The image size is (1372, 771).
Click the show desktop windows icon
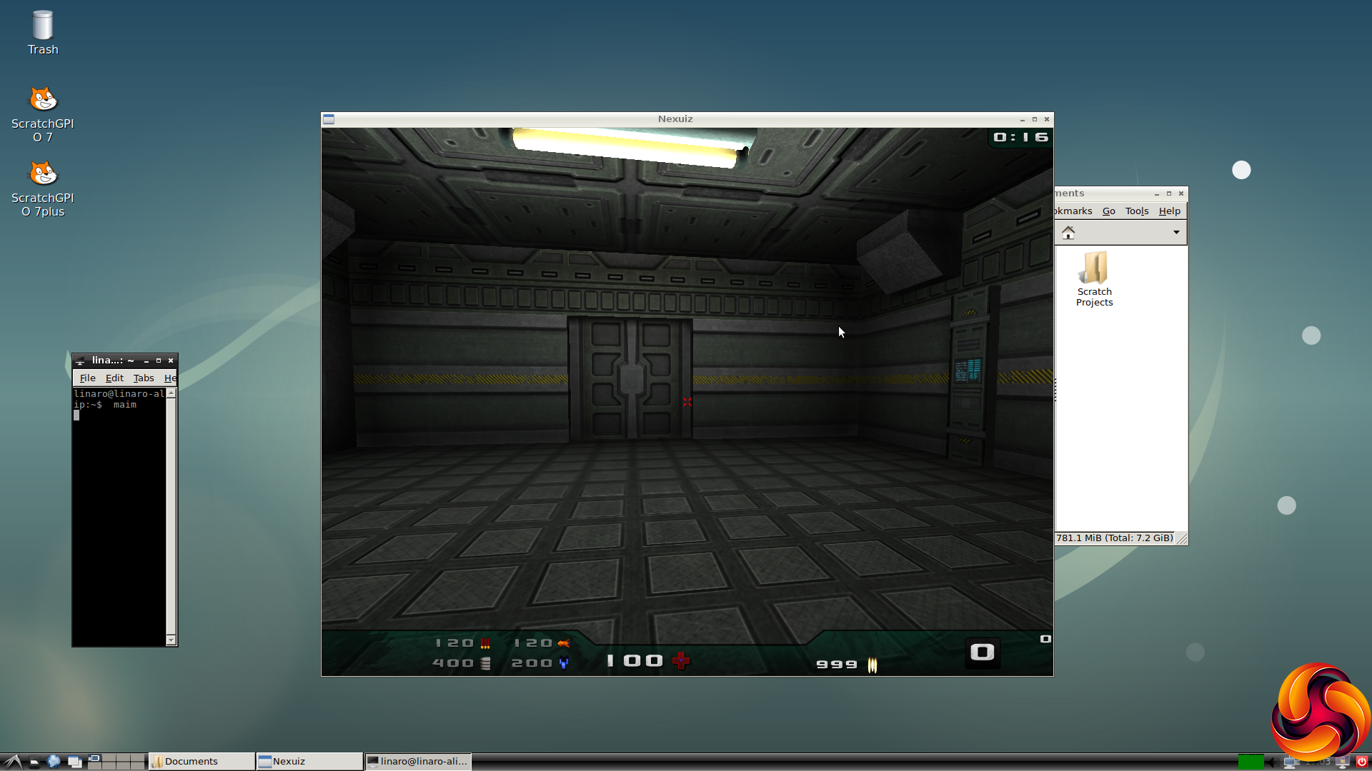click(x=74, y=762)
